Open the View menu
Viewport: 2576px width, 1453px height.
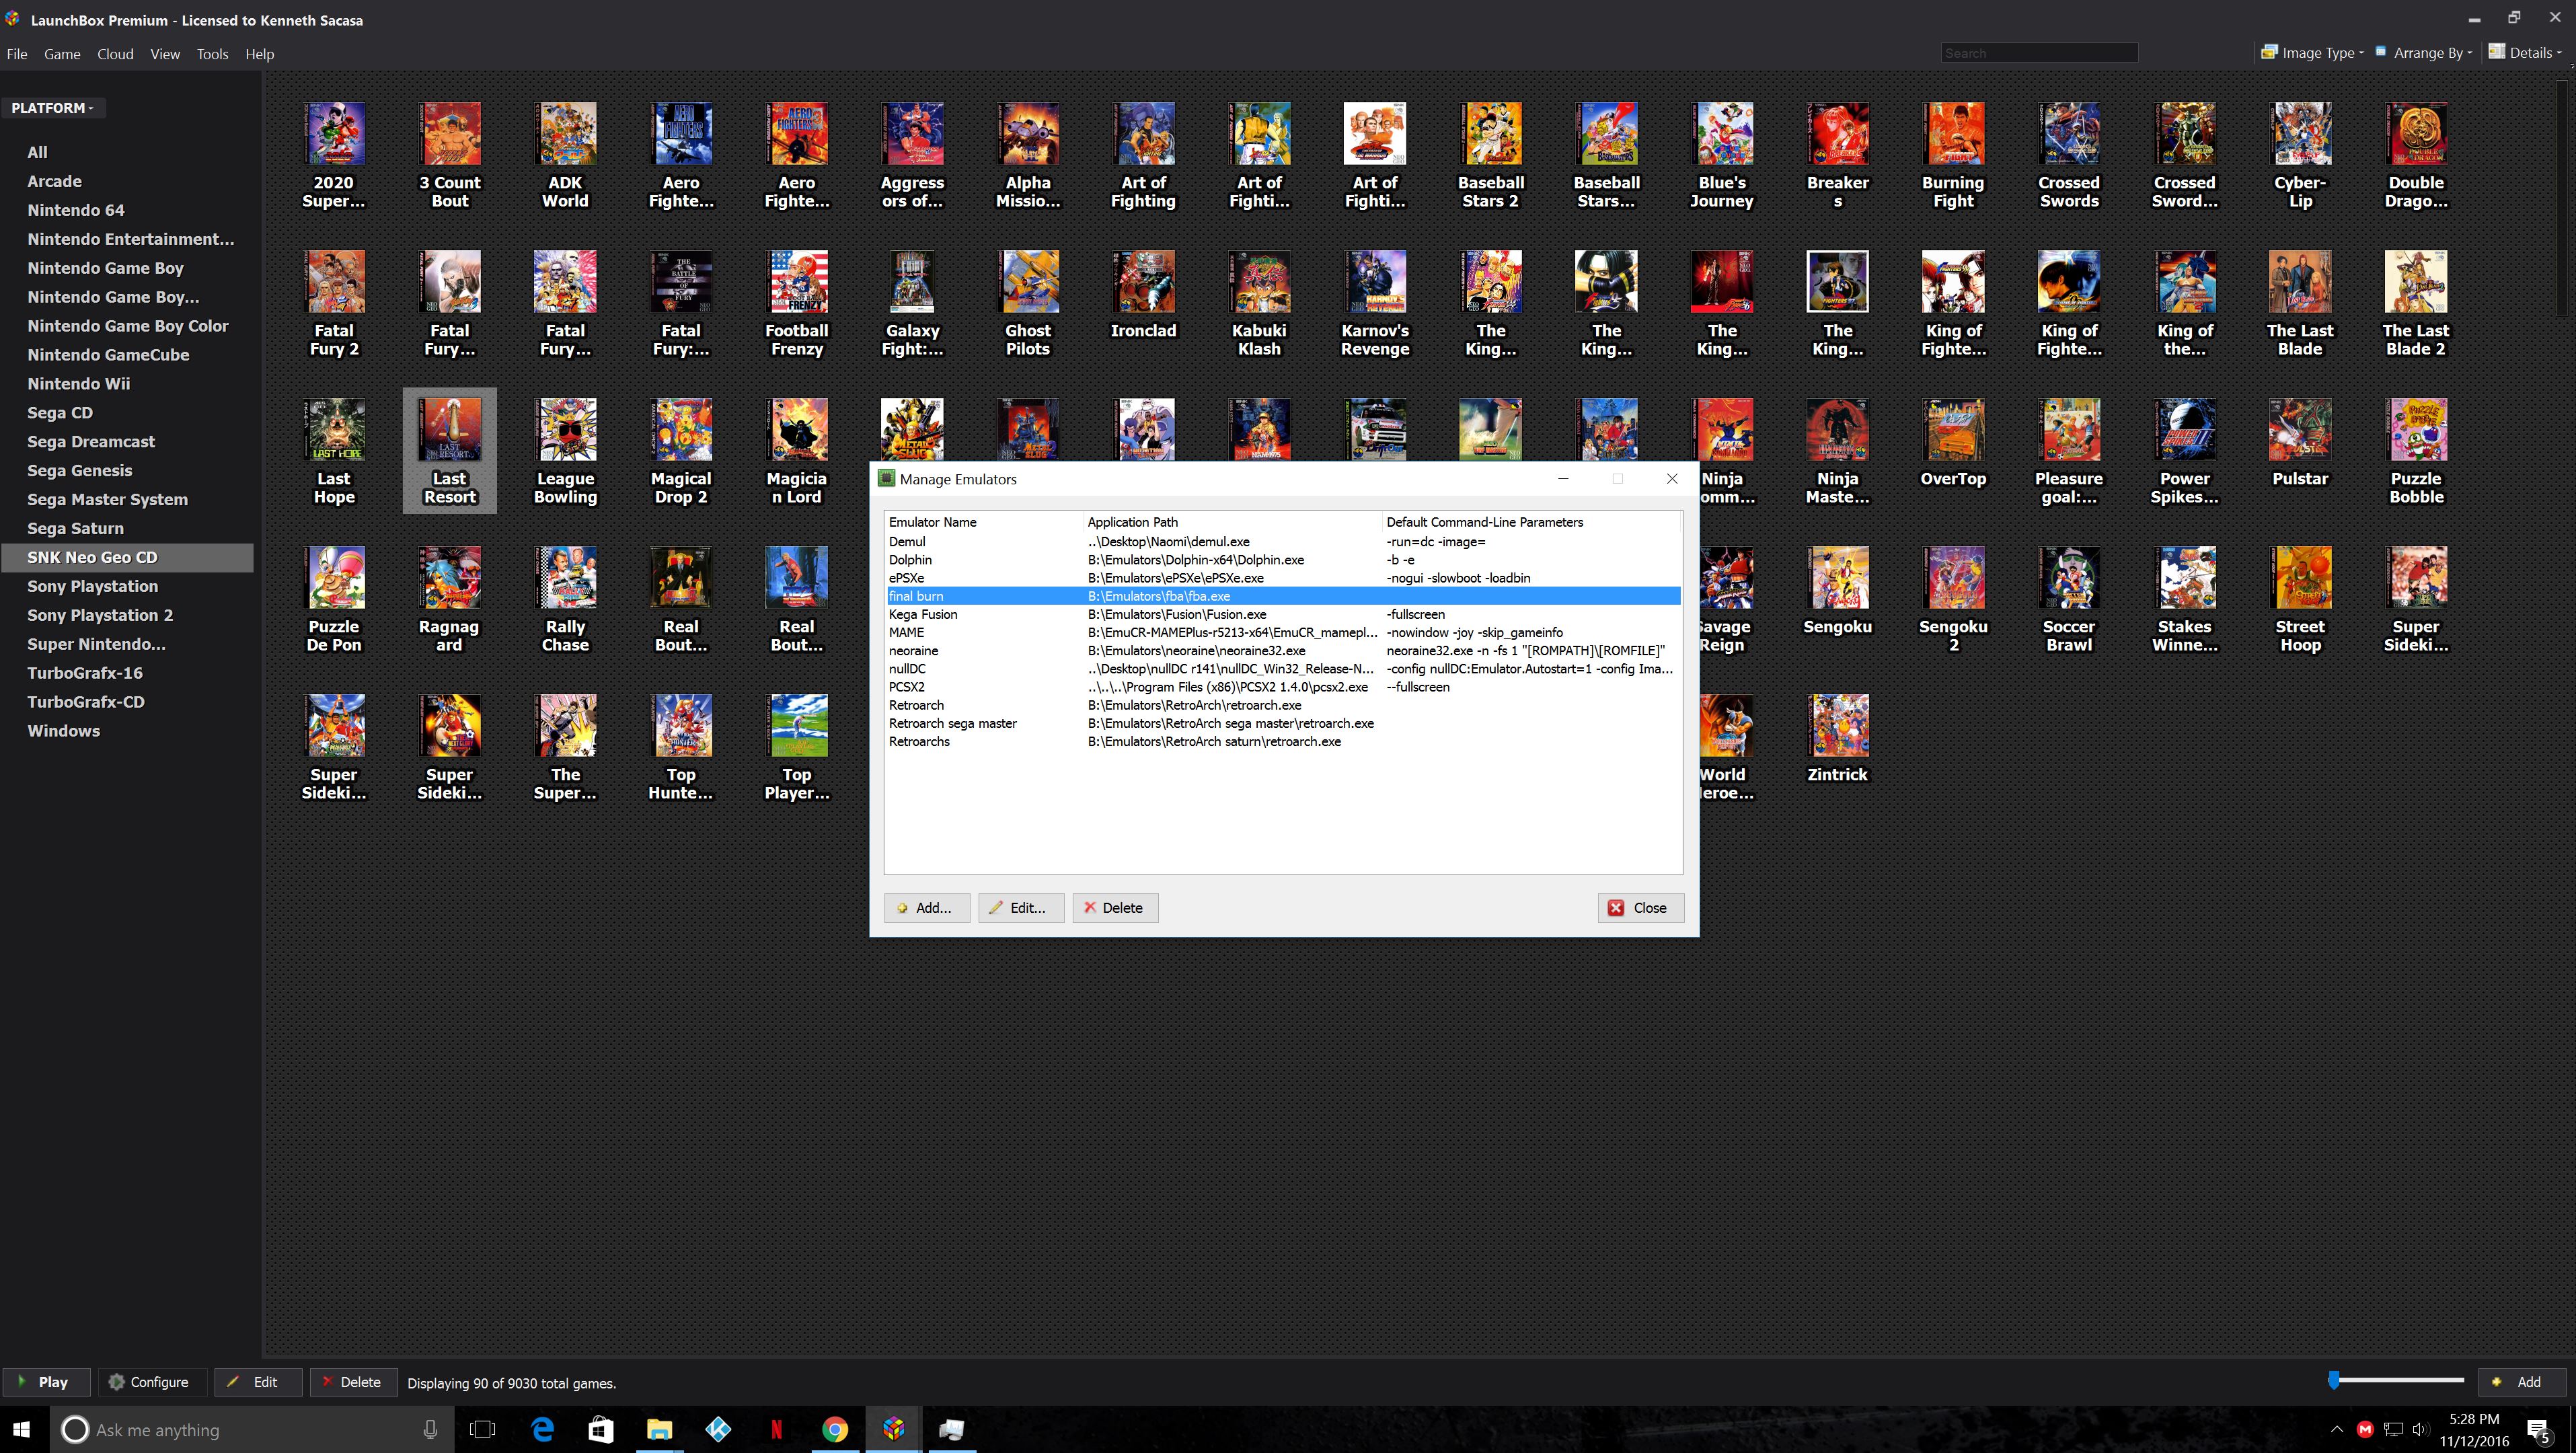165,54
